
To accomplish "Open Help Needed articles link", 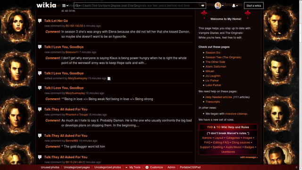I will point(218,97).
